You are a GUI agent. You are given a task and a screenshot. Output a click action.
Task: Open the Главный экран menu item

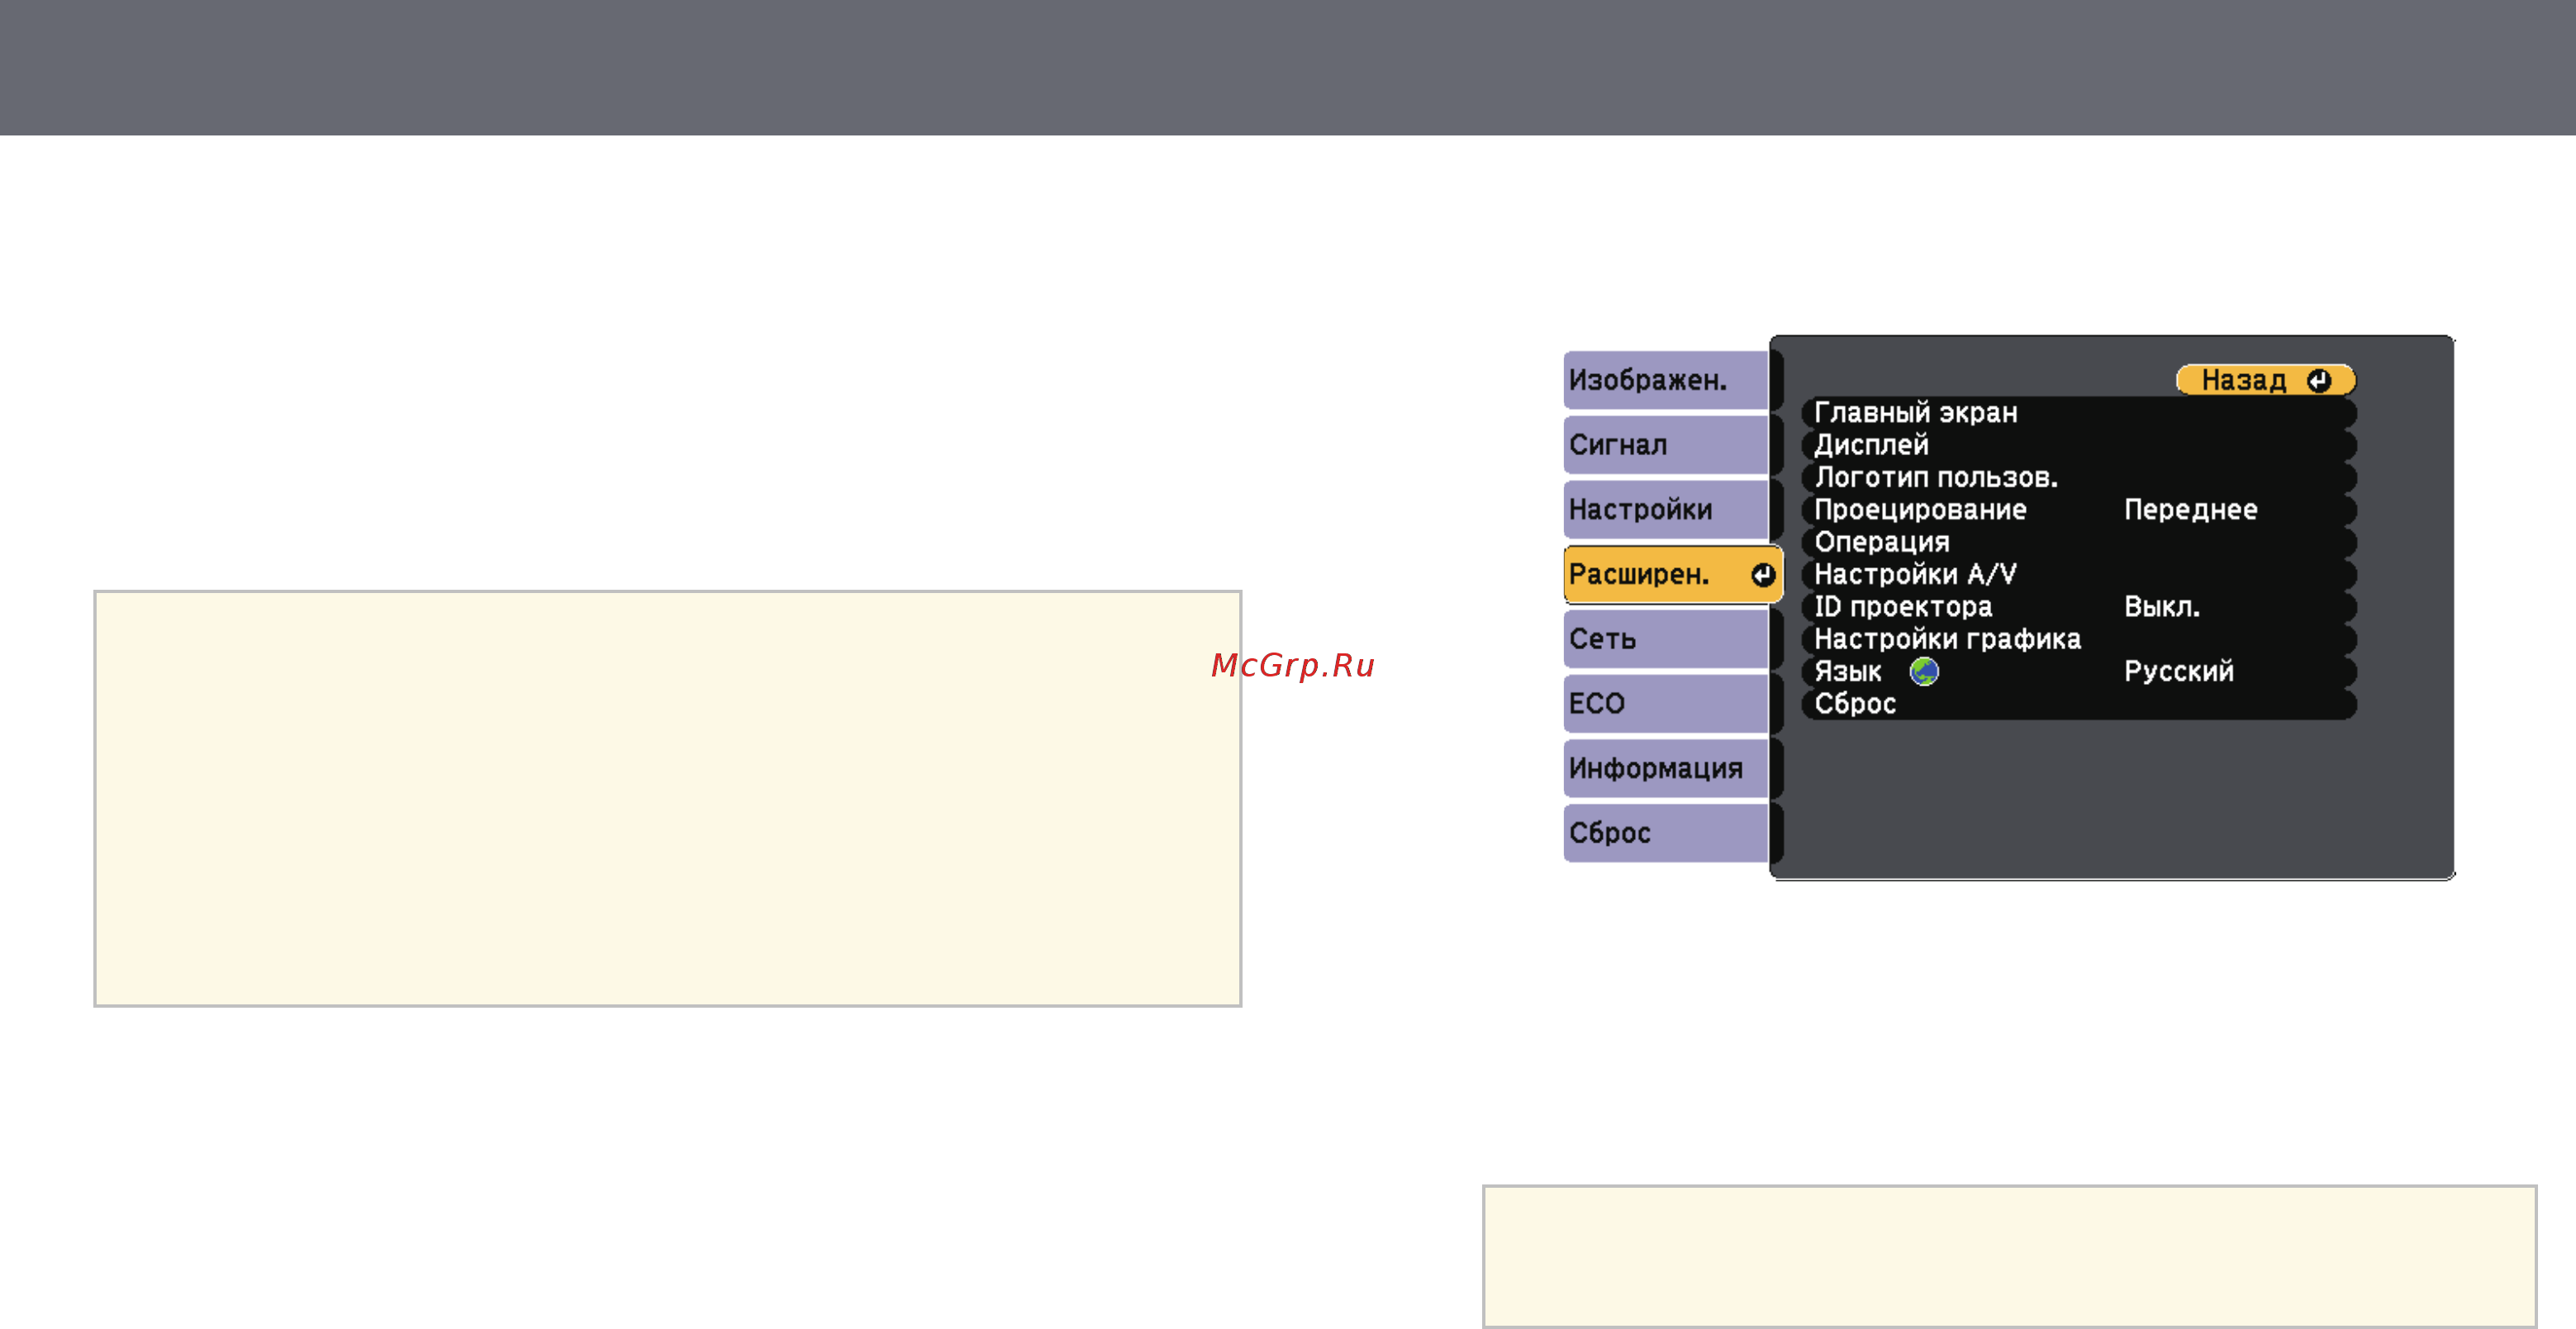(x=2079, y=413)
